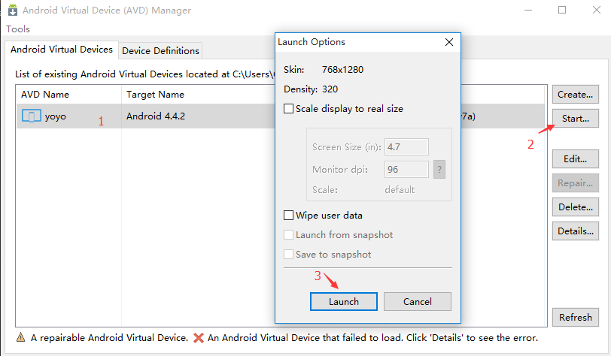
Task: Close the AVD Manager window
Action: tap(596, 10)
